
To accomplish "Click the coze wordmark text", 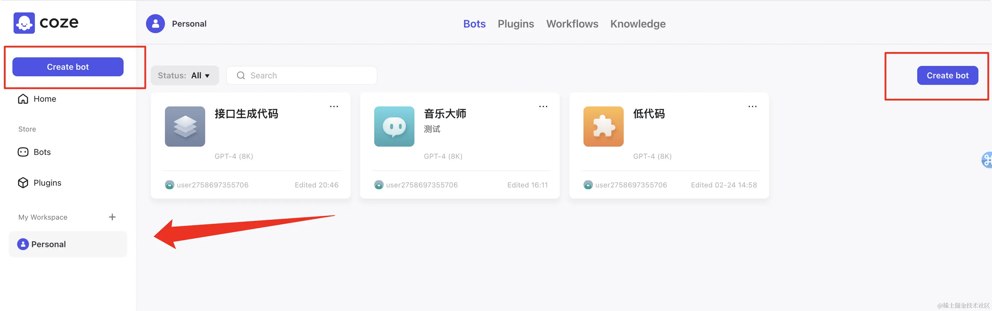I will [x=59, y=23].
